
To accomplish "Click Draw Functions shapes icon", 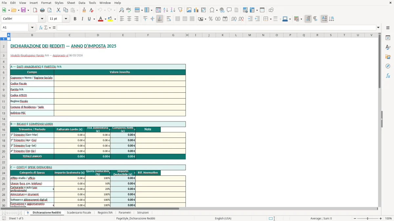I will [271, 10].
